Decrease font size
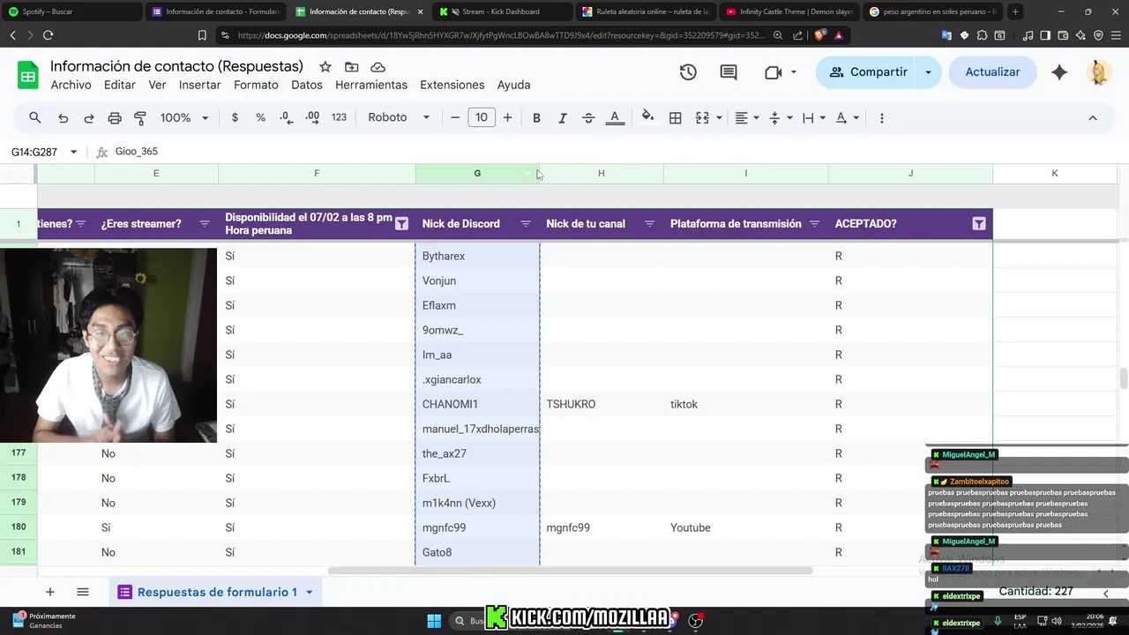 [x=455, y=117]
